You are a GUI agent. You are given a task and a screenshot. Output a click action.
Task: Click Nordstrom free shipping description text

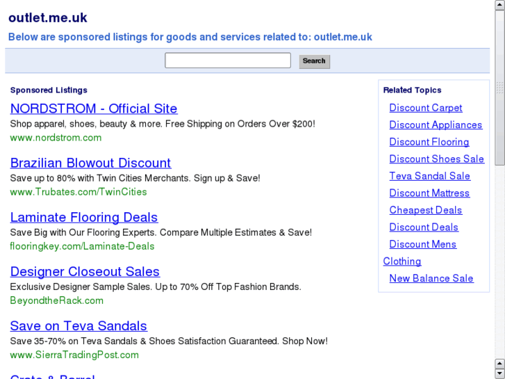(x=163, y=124)
